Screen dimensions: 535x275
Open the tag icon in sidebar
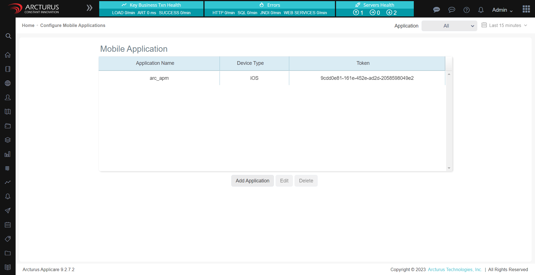click(8, 239)
